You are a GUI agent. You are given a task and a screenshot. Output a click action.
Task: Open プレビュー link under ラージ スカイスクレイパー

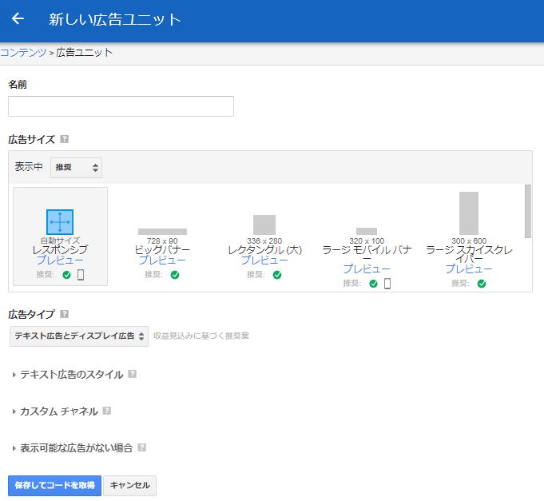469,269
